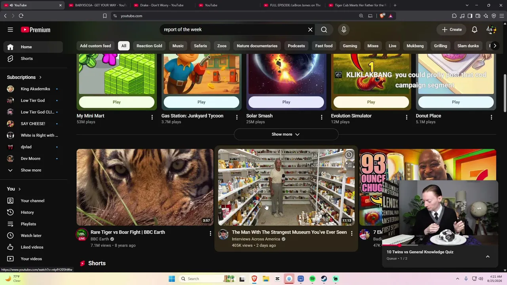Click the magnifying glass search button
507x285 pixels.
tap(324, 30)
